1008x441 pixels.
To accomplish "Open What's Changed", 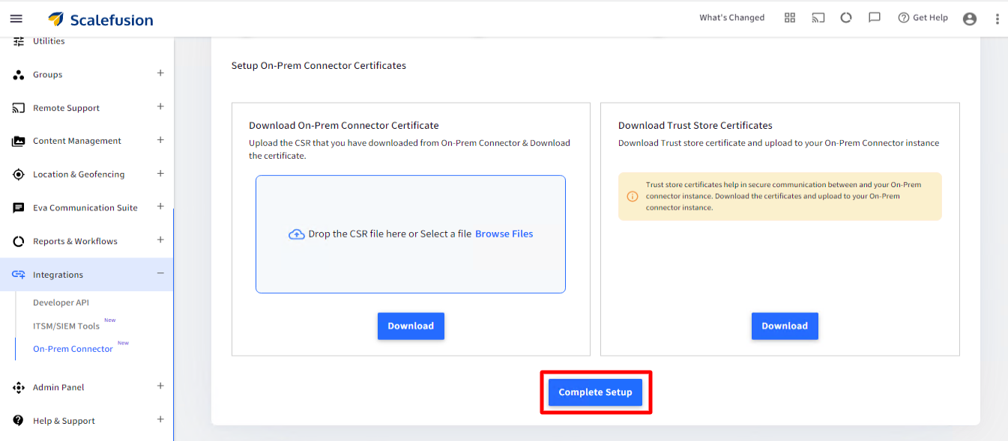I will click(731, 18).
